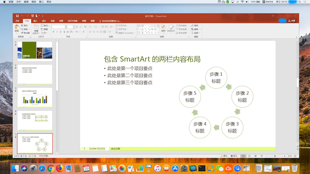The height and width of the screenshot is (174, 310).
Task: Align text left in the paragraph group
Action: click(90, 32)
